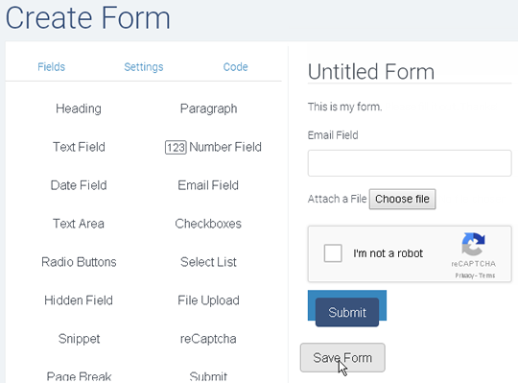Select the Fields tab
Viewport: 518px width, 383px height.
51,67
